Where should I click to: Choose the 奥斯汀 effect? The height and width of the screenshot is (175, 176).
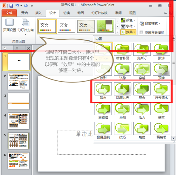142,51
